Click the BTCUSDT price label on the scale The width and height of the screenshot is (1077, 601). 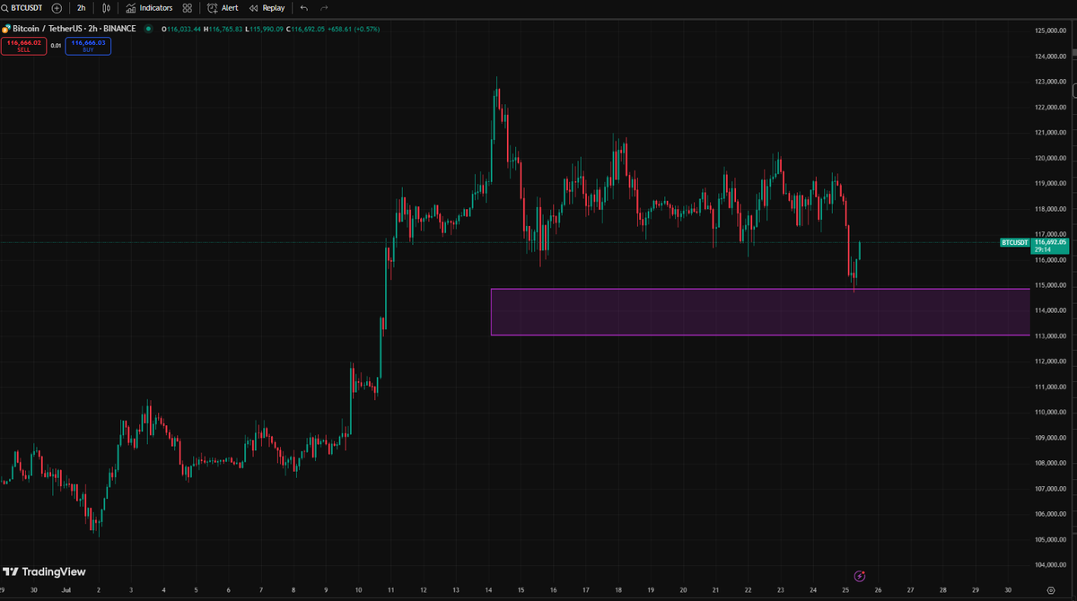(1015, 242)
